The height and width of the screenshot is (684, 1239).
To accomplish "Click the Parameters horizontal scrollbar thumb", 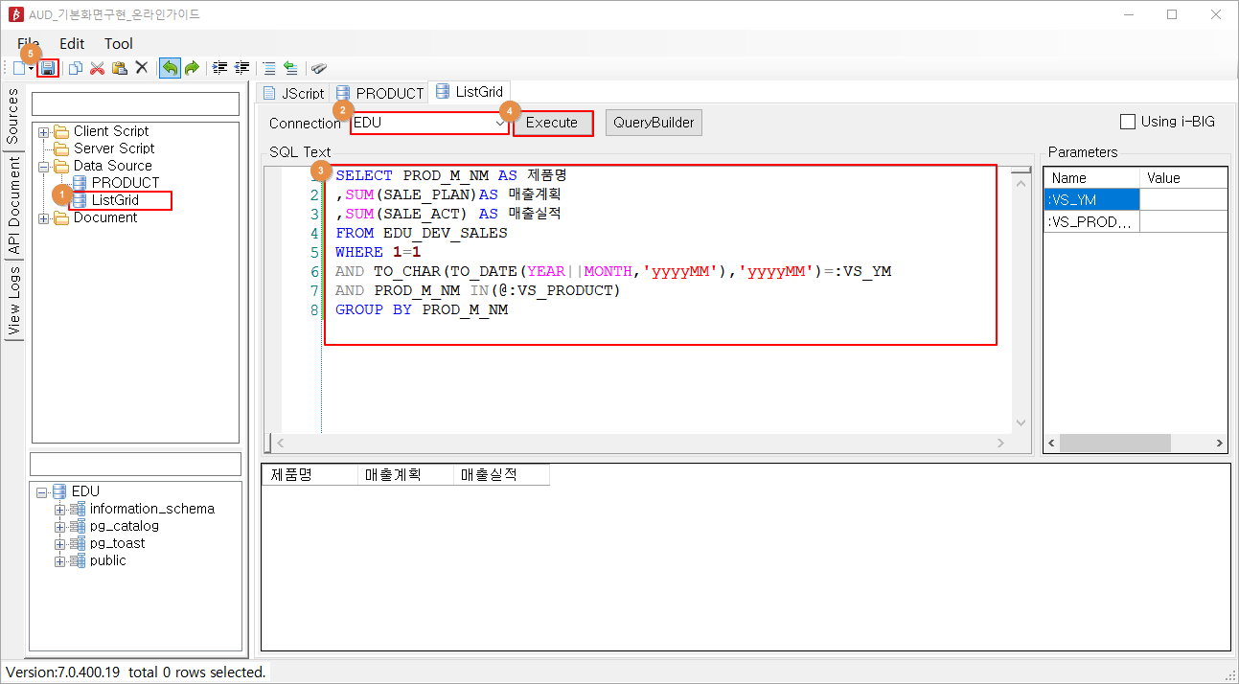I will 1115,444.
